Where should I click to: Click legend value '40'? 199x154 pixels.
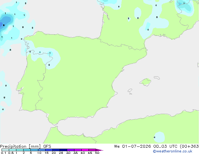[83, 153]
